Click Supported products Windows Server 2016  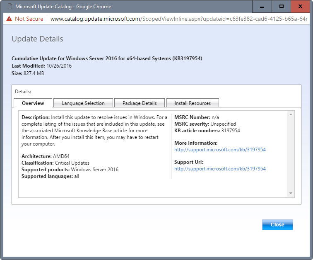[x=70, y=170]
